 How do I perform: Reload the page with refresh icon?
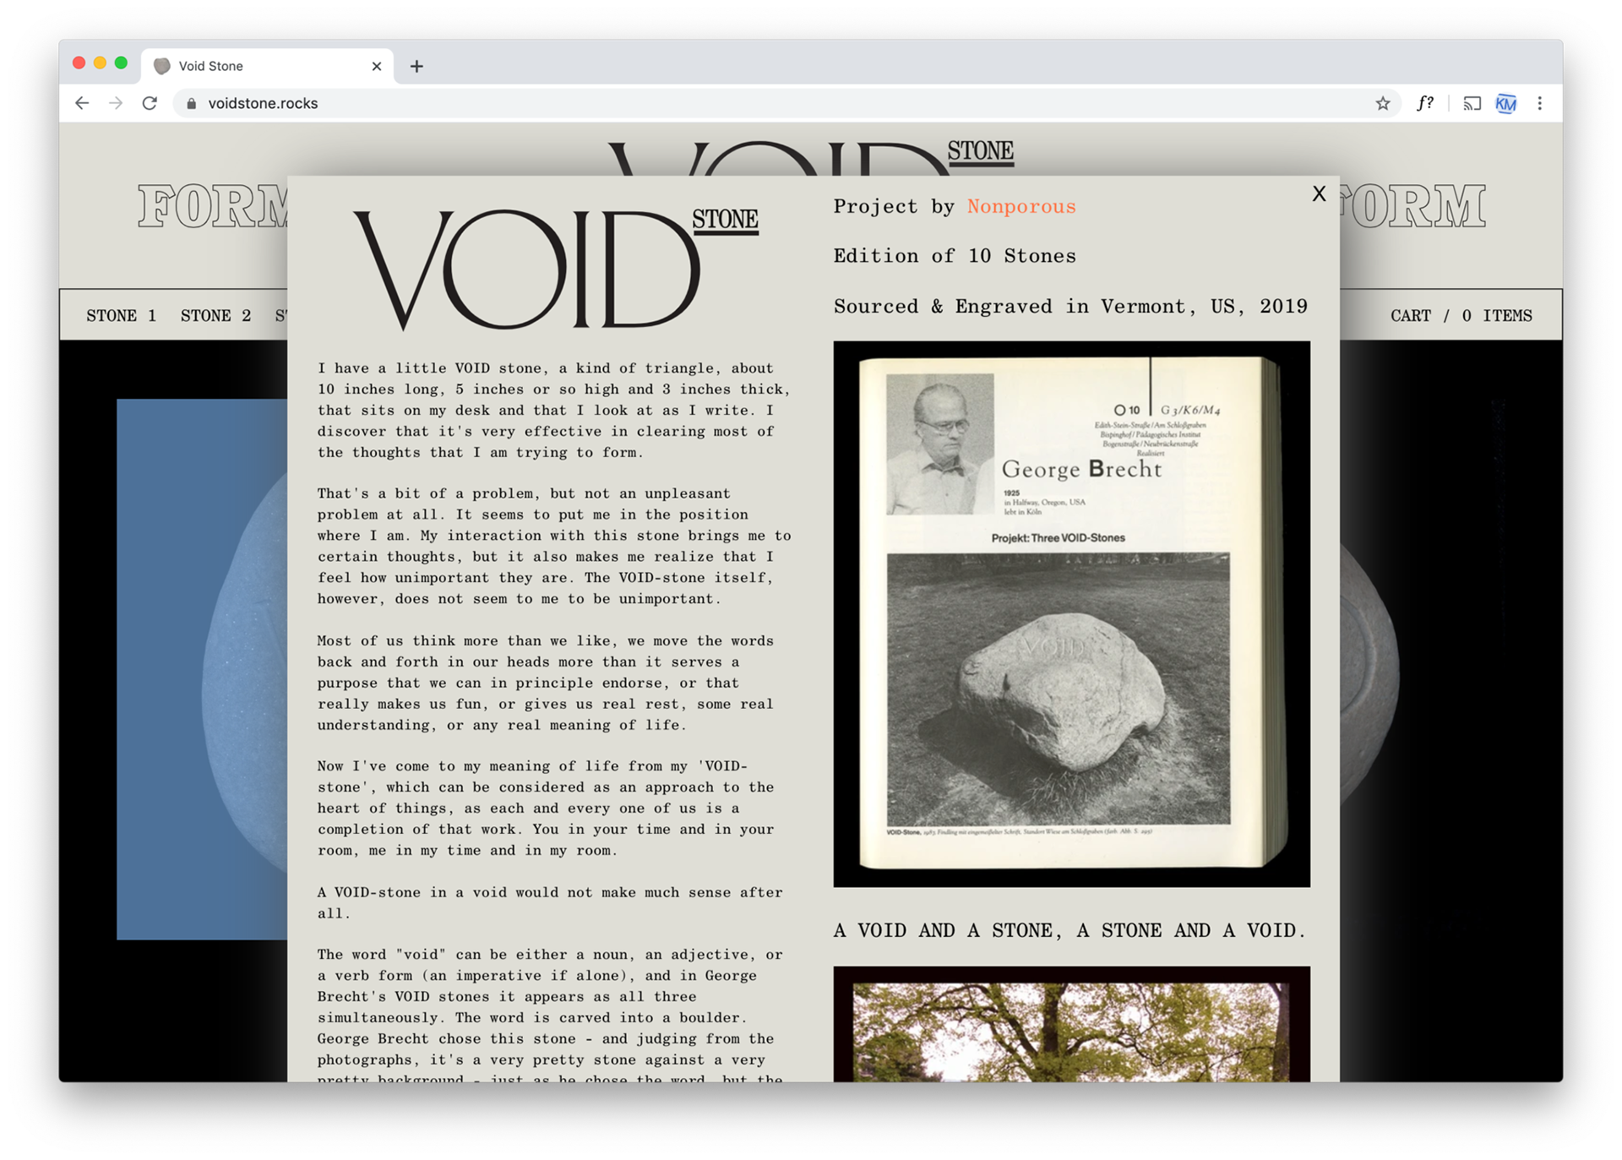(150, 103)
